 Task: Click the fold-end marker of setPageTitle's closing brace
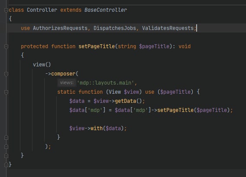click(x=6, y=156)
